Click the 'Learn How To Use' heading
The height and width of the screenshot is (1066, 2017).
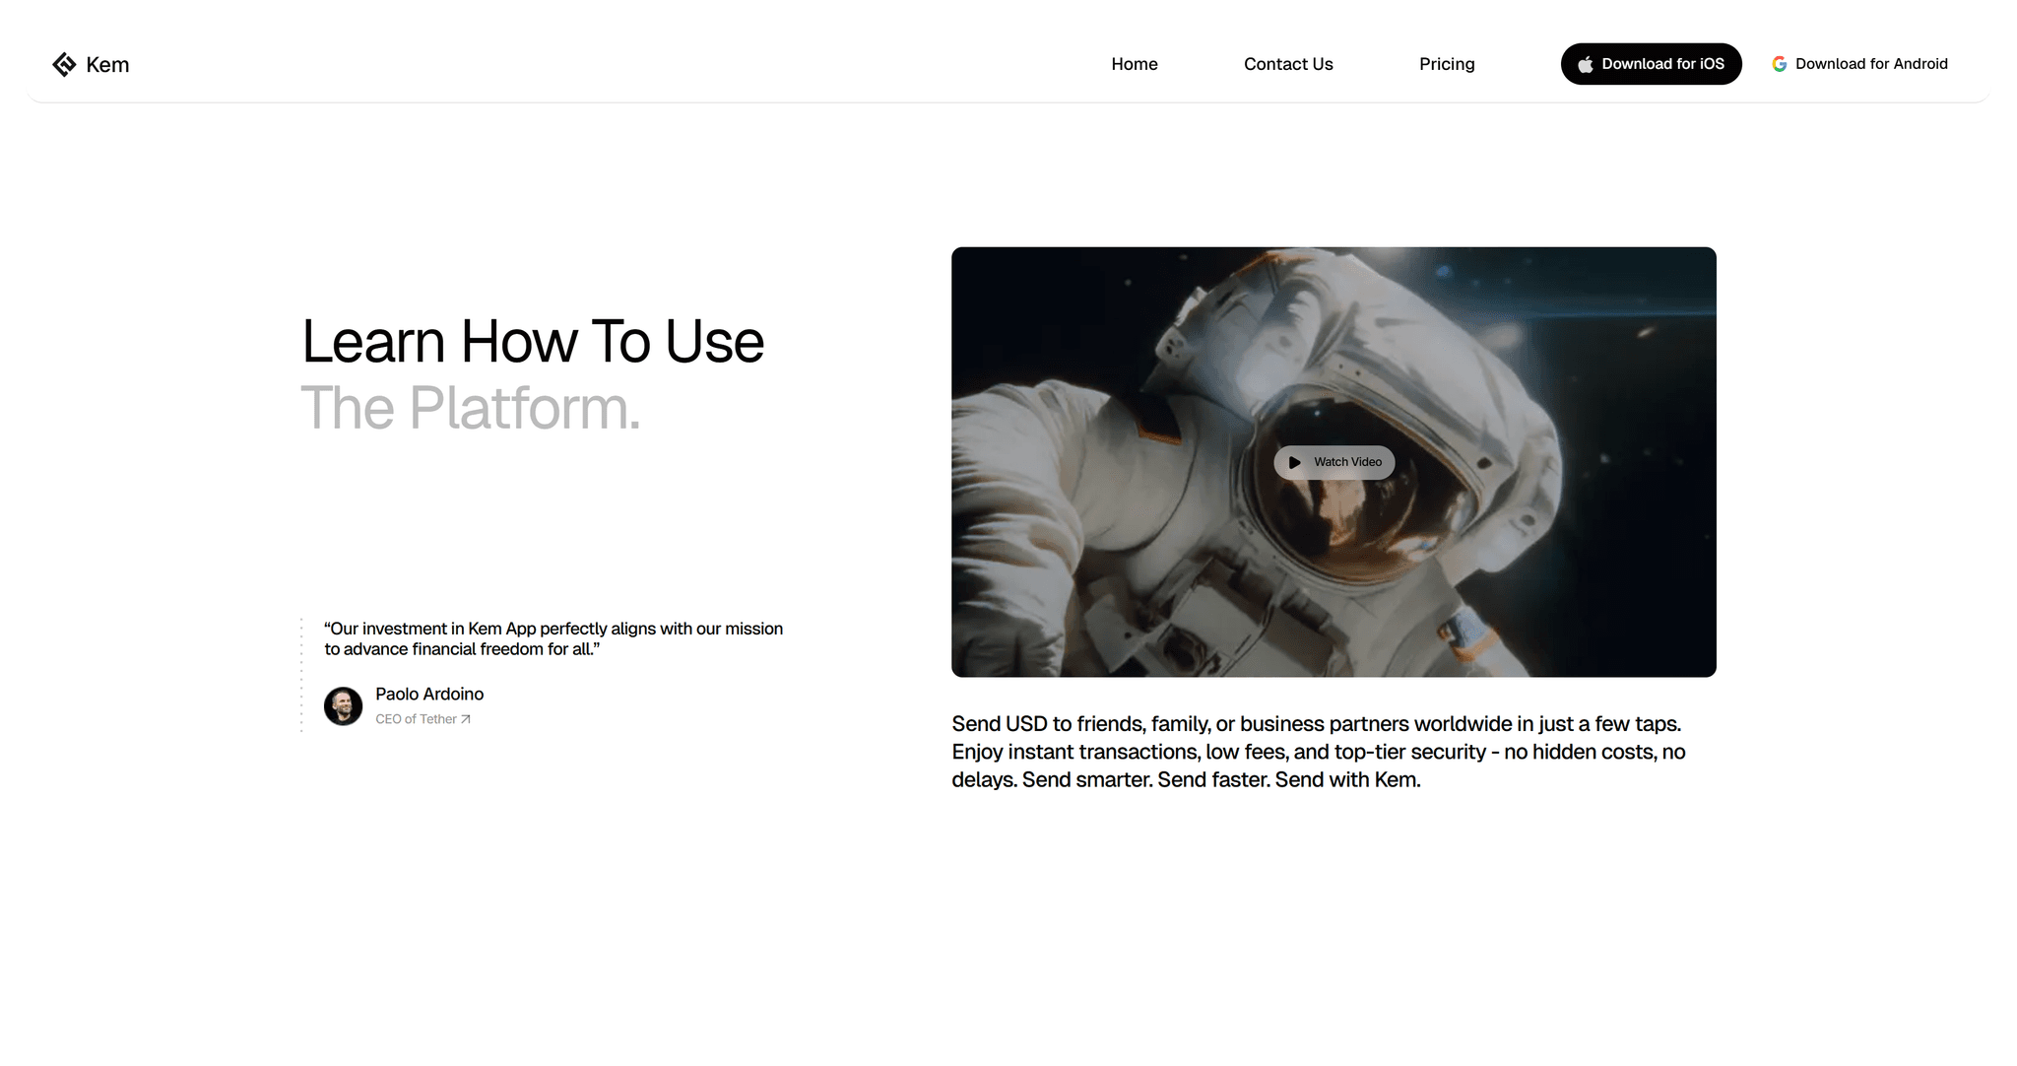click(532, 342)
